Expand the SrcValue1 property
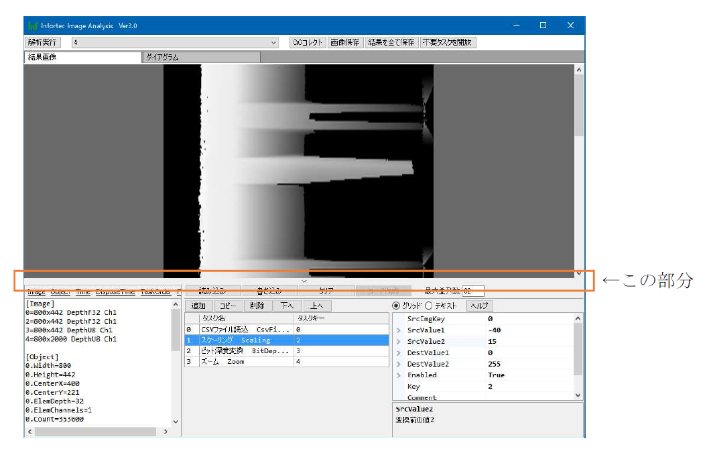 coord(399,330)
